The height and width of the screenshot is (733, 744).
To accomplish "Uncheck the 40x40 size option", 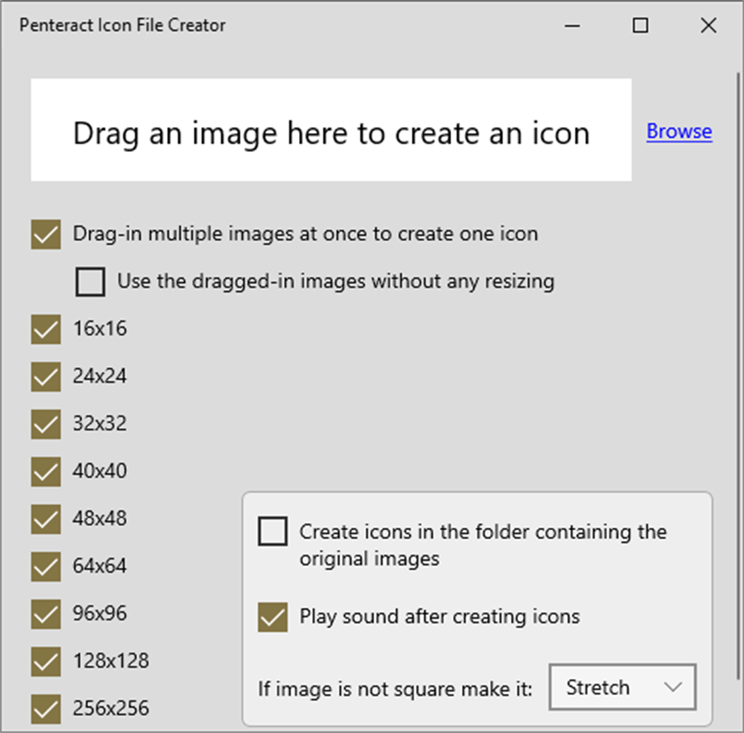I will pos(45,471).
